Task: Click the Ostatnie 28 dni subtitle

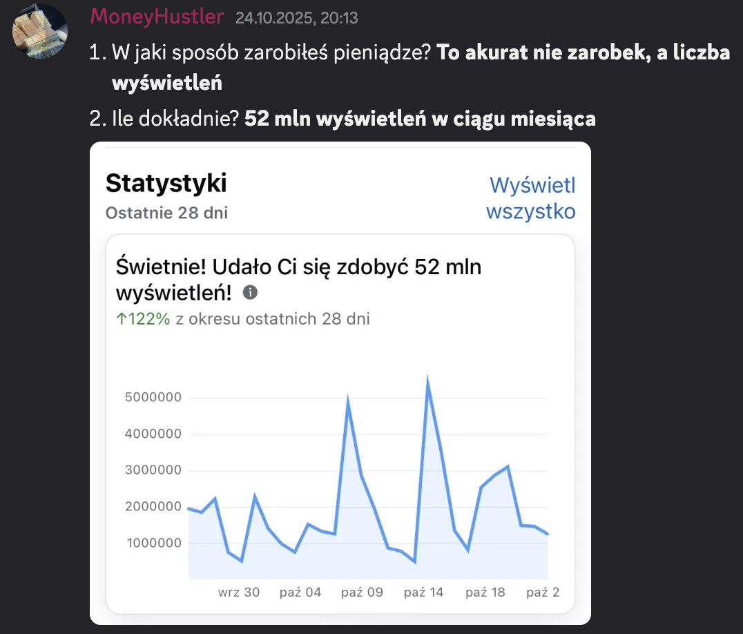Action: pyautogui.click(x=166, y=213)
